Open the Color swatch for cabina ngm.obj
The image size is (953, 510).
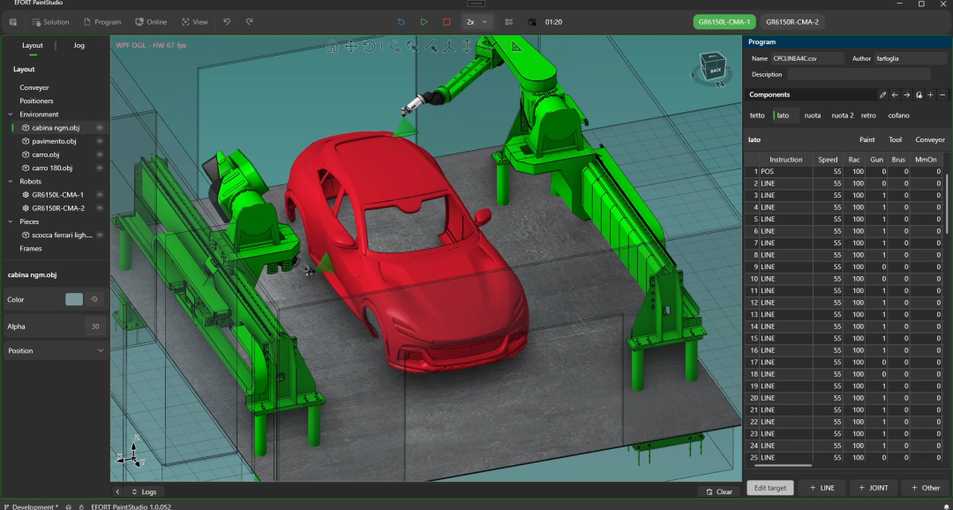pos(74,300)
